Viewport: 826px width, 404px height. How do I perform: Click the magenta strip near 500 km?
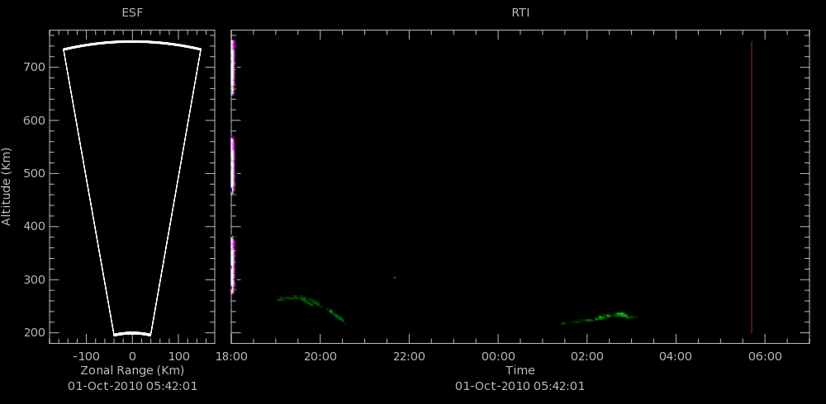233,166
